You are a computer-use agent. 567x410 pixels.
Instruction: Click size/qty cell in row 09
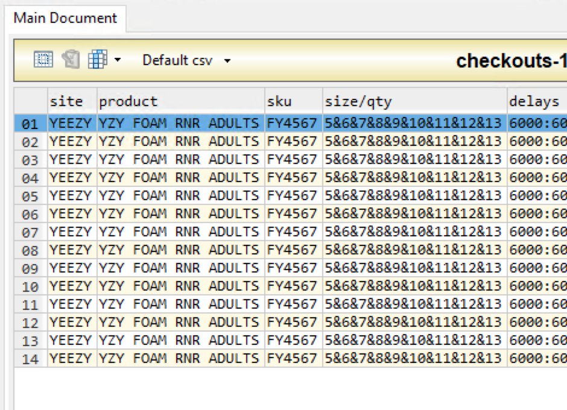pyautogui.click(x=415, y=268)
